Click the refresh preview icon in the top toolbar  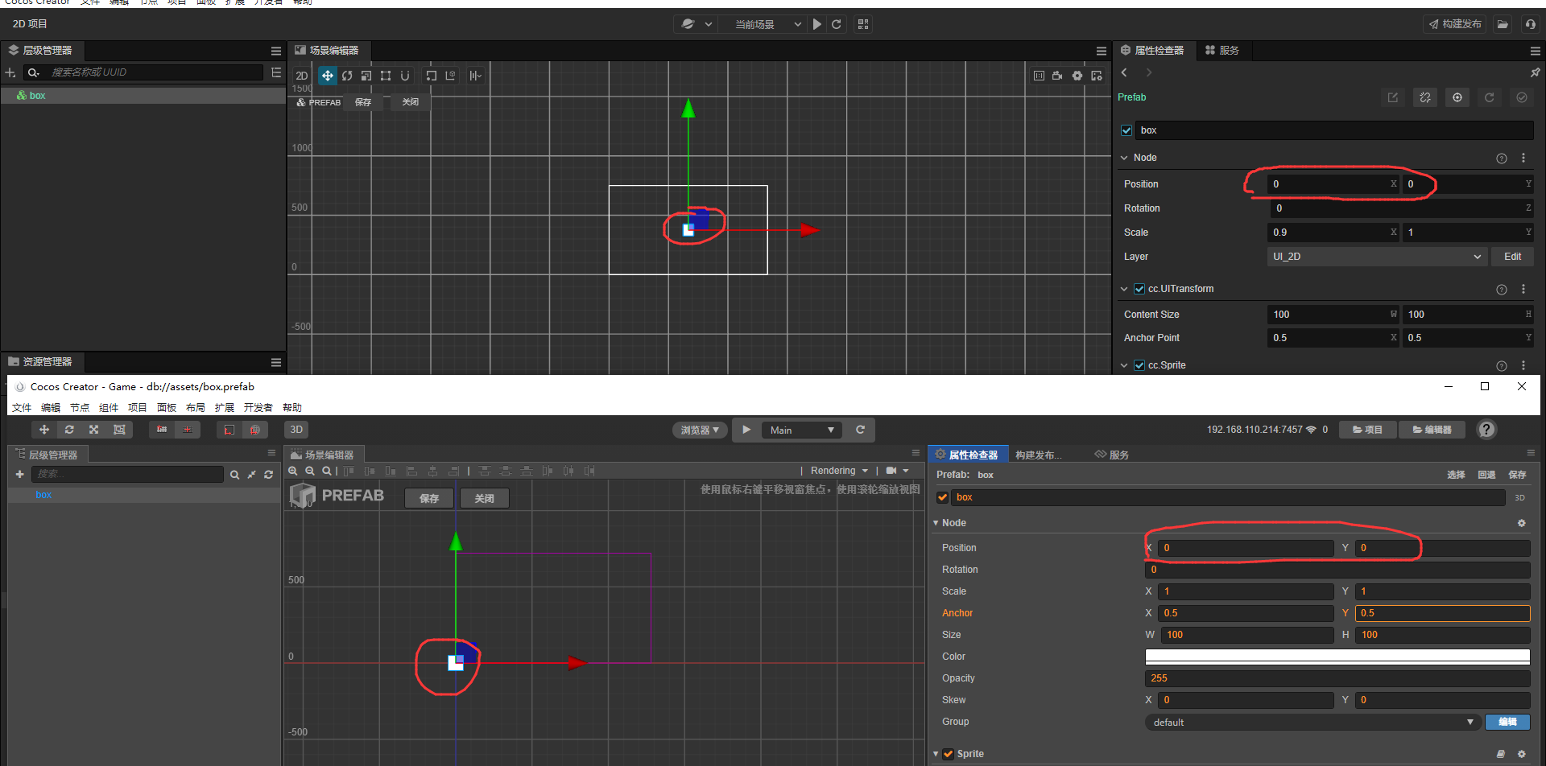pyautogui.click(x=837, y=24)
